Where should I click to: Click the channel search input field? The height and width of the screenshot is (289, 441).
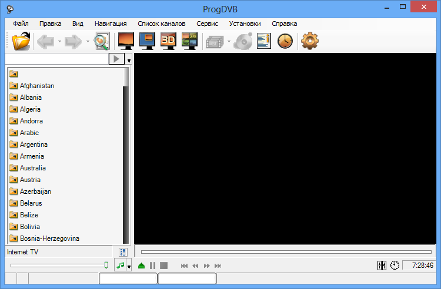(57, 59)
